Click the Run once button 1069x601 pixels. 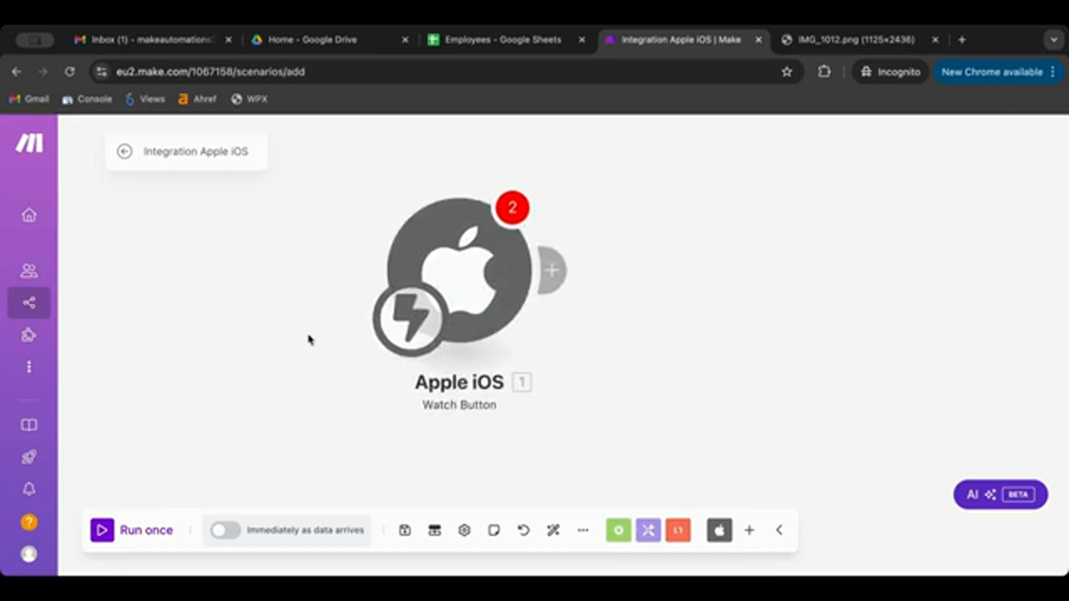132,530
